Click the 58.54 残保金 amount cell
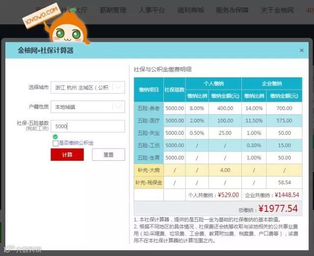The height and width of the screenshot is (256, 314). [x=285, y=182]
